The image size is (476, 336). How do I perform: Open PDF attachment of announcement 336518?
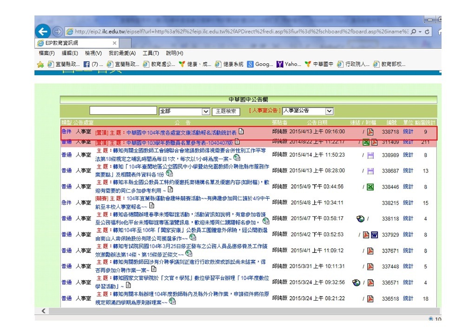coord(370,299)
